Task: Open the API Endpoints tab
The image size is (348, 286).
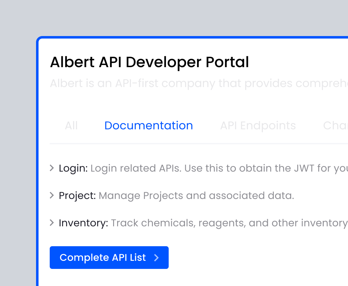Action: pos(258,126)
